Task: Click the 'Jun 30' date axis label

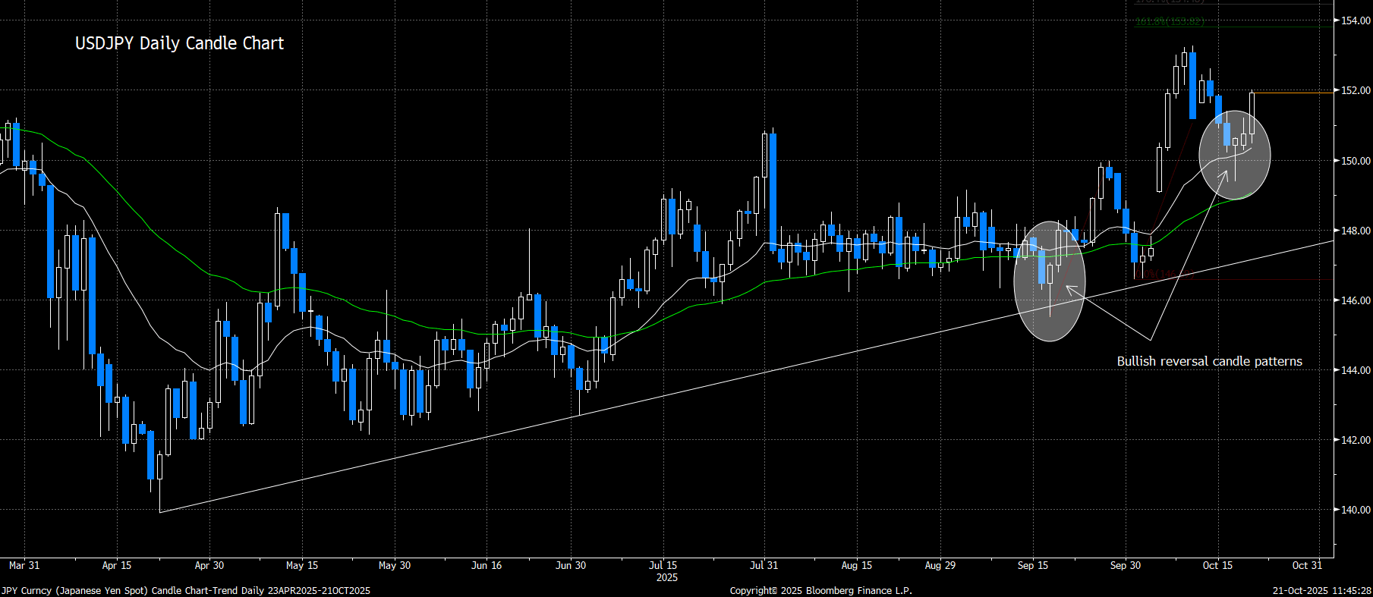Action: 571,565
